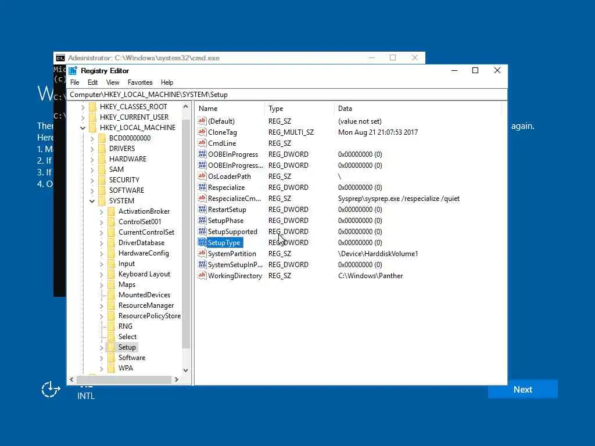Select the DRIVERS hive
This screenshot has height=446, width=595.
[122, 149]
